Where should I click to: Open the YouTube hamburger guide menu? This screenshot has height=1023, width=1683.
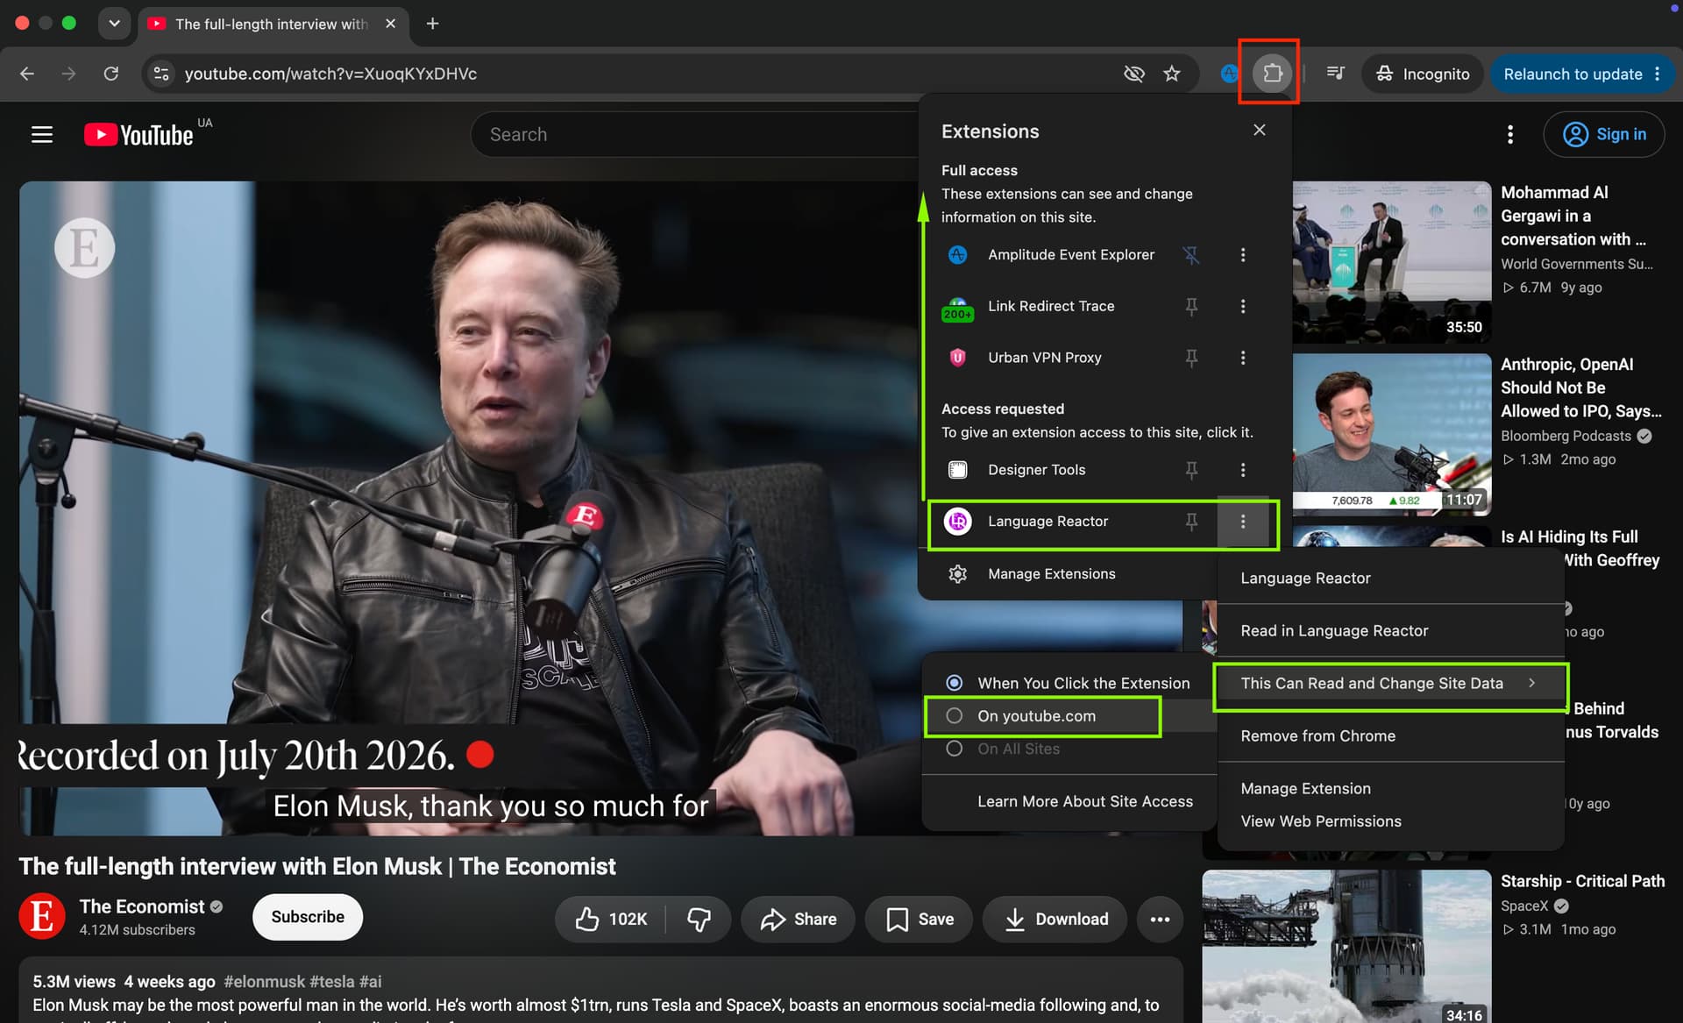(42, 134)
